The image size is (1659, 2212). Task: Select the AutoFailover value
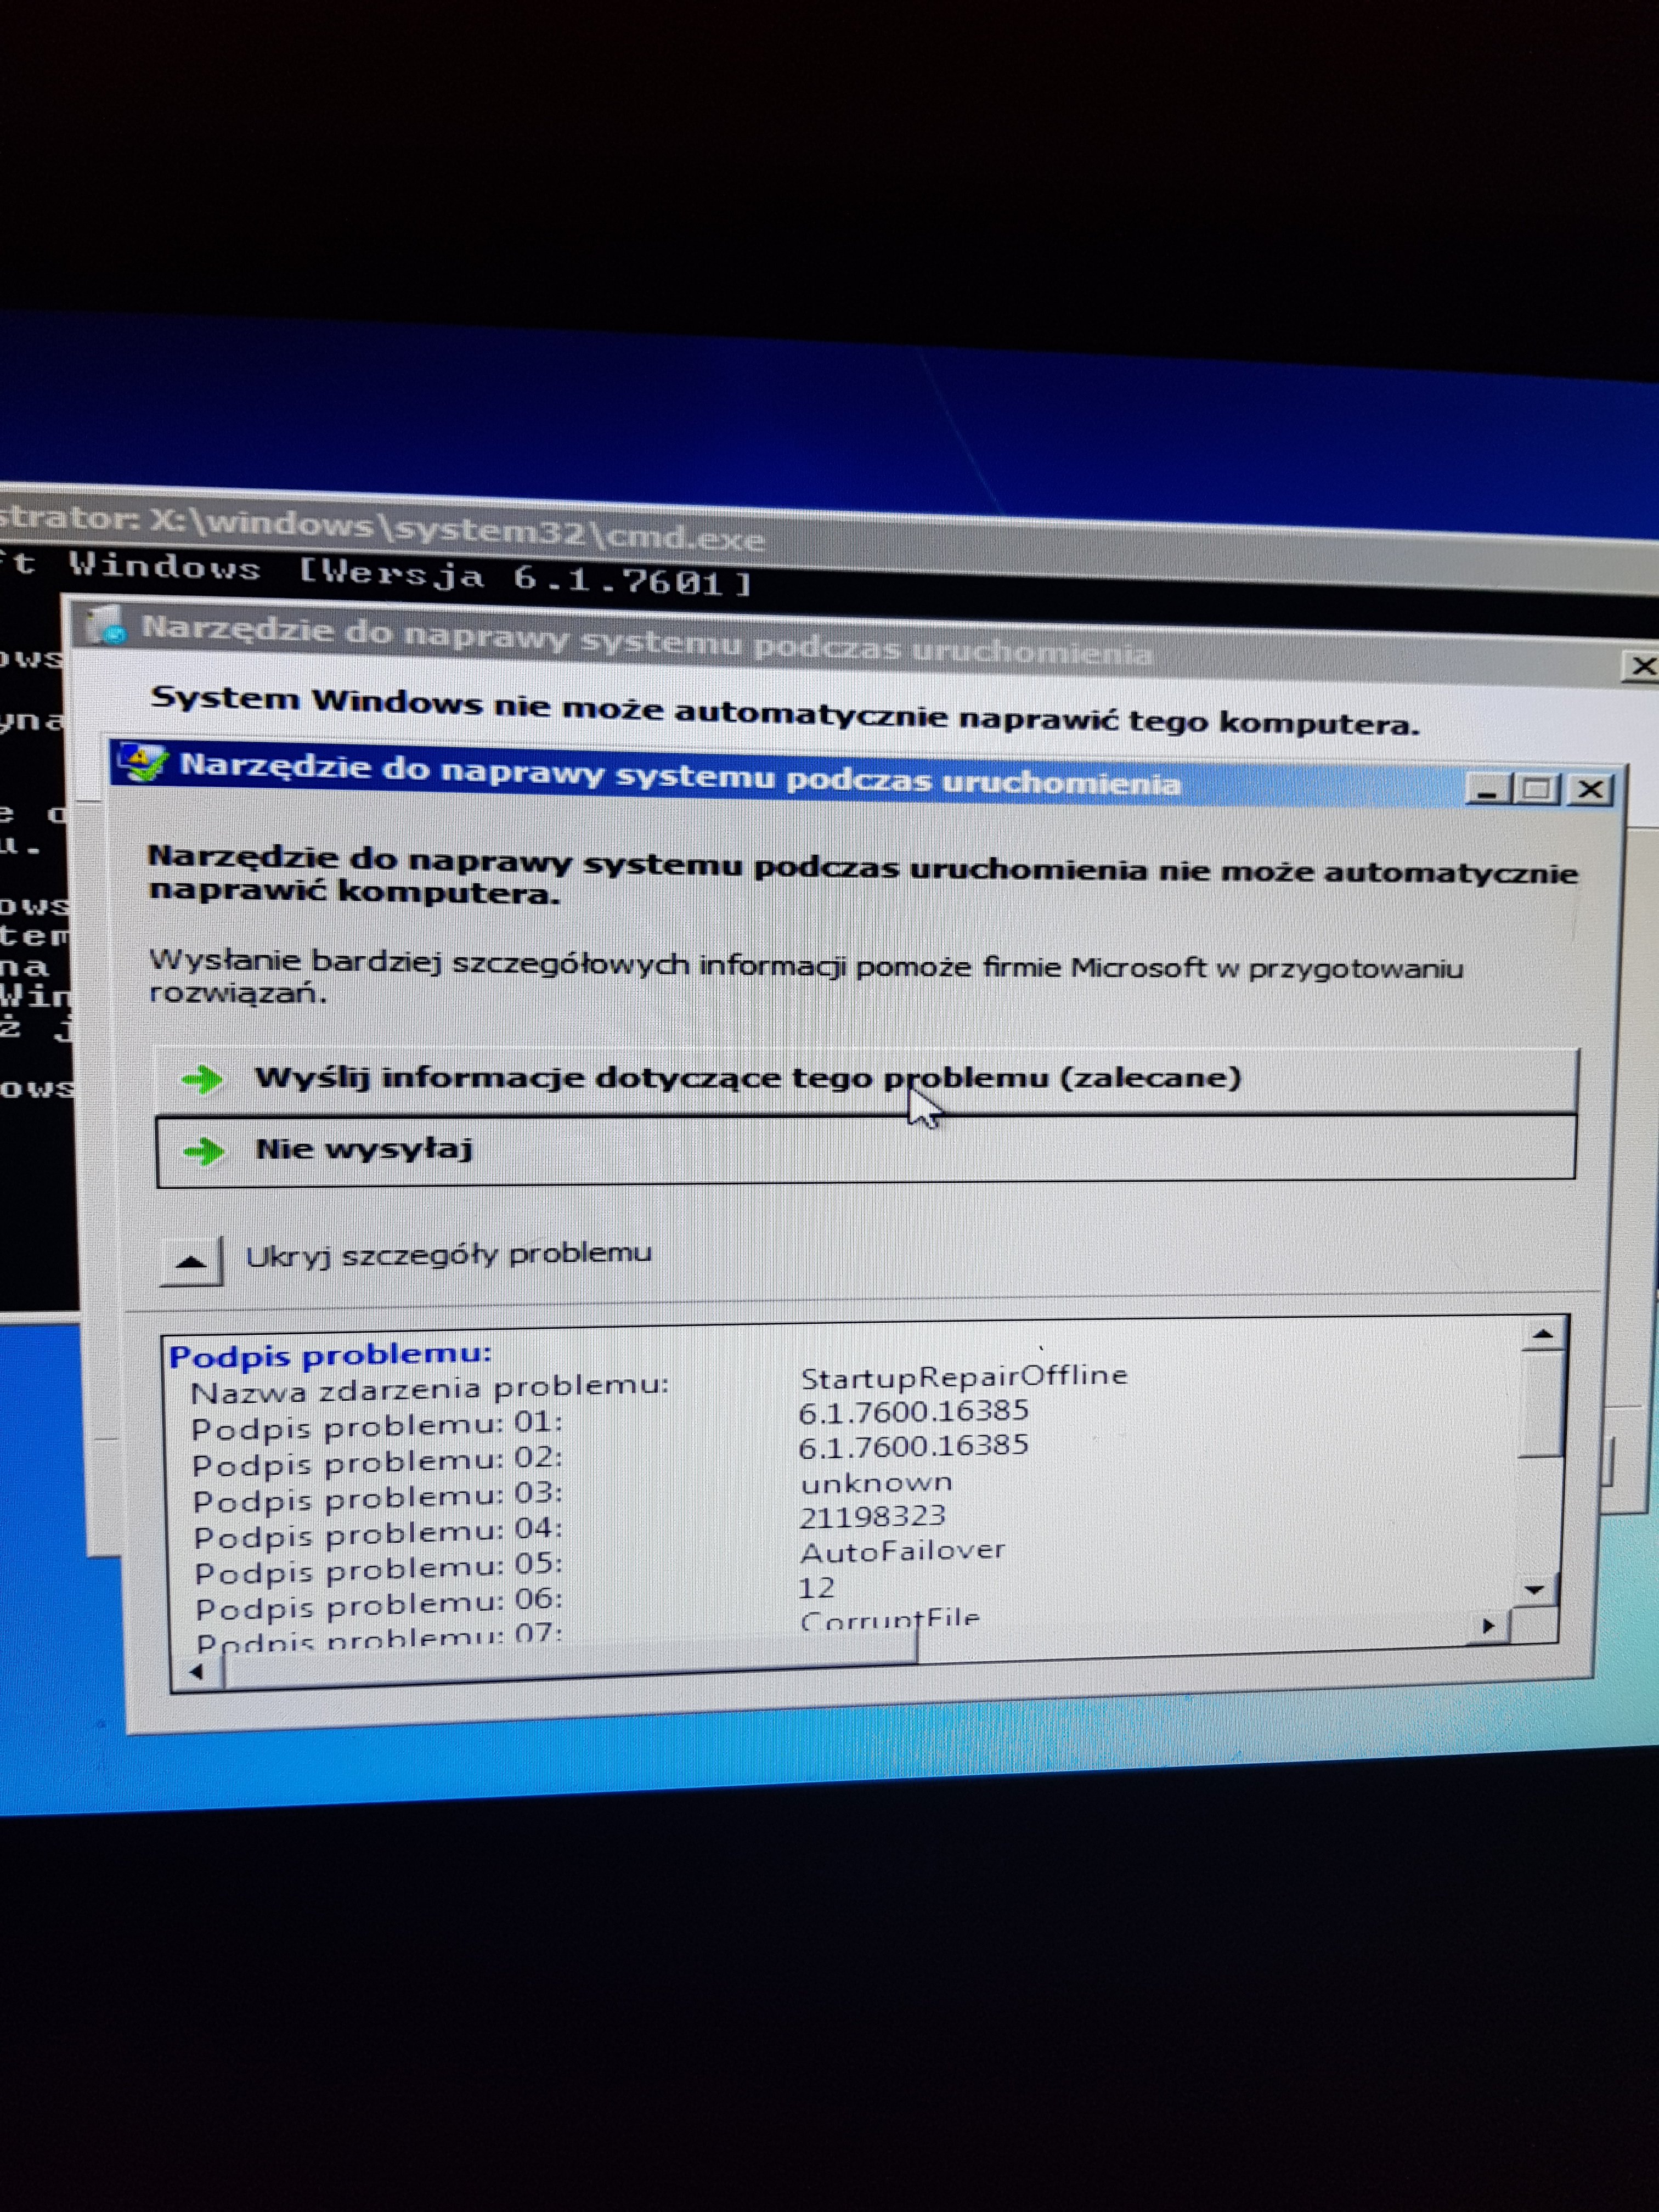[x=902, y=1551]
